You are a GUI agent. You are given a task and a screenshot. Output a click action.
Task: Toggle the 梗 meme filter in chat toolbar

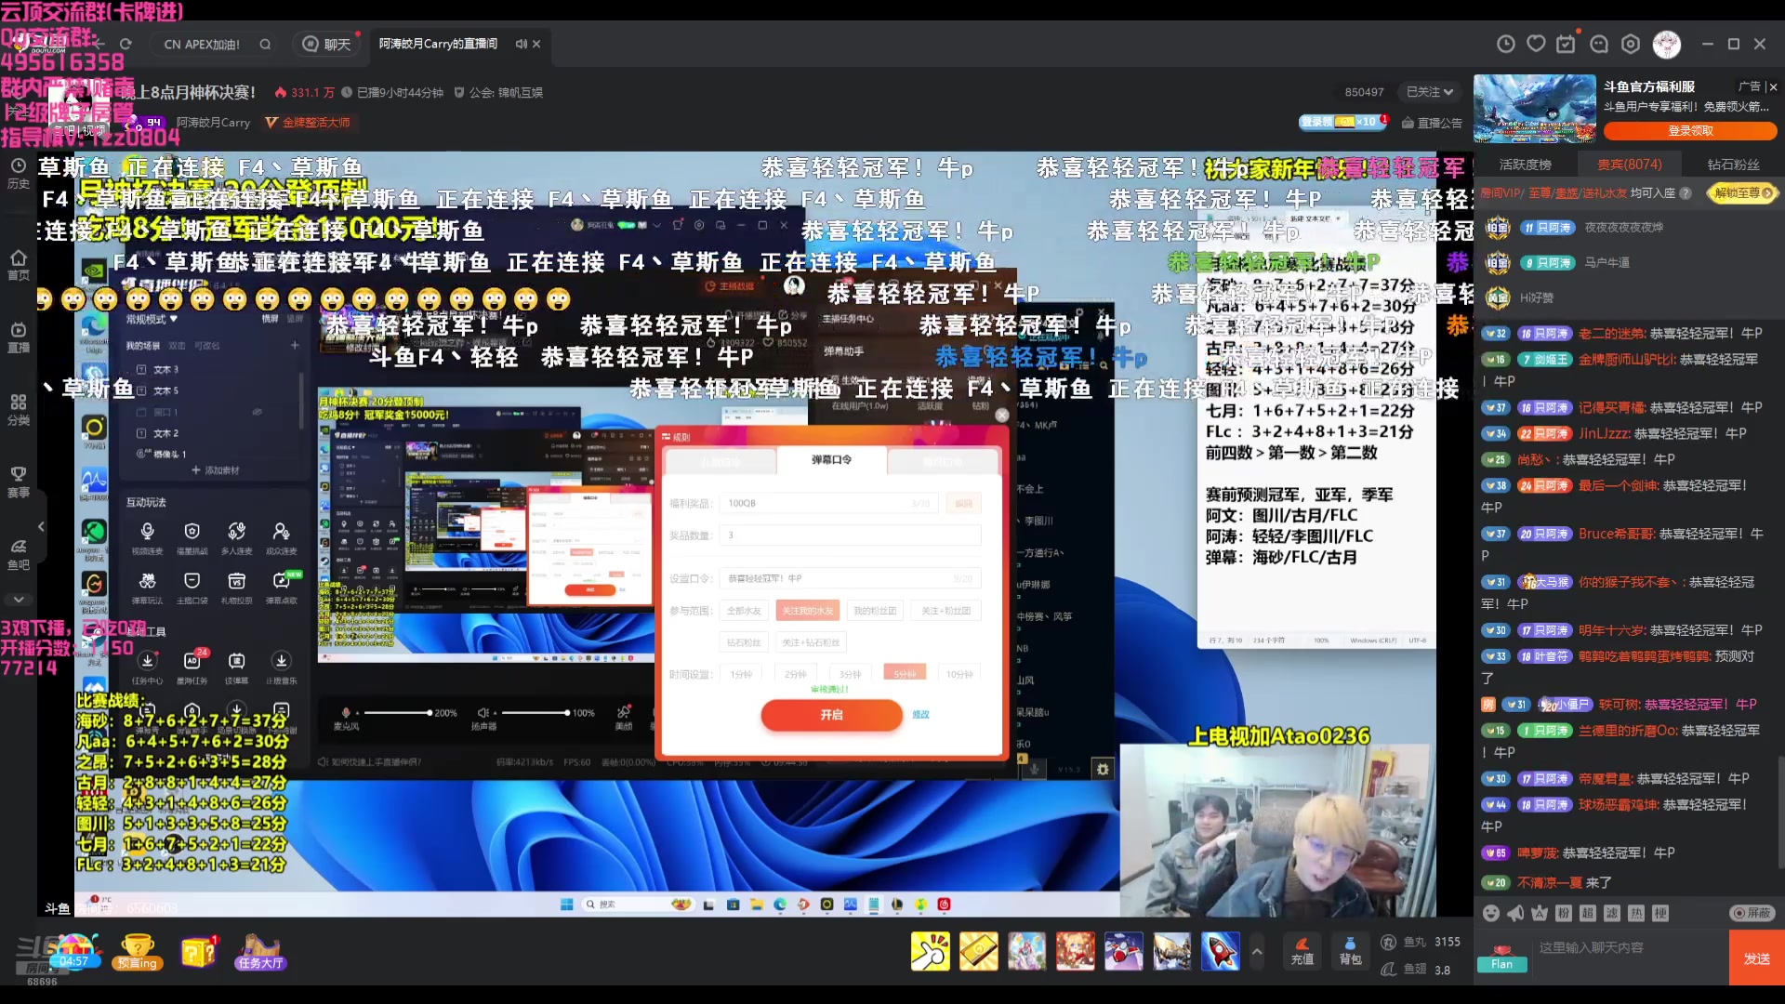click(x=1660, y=913)
